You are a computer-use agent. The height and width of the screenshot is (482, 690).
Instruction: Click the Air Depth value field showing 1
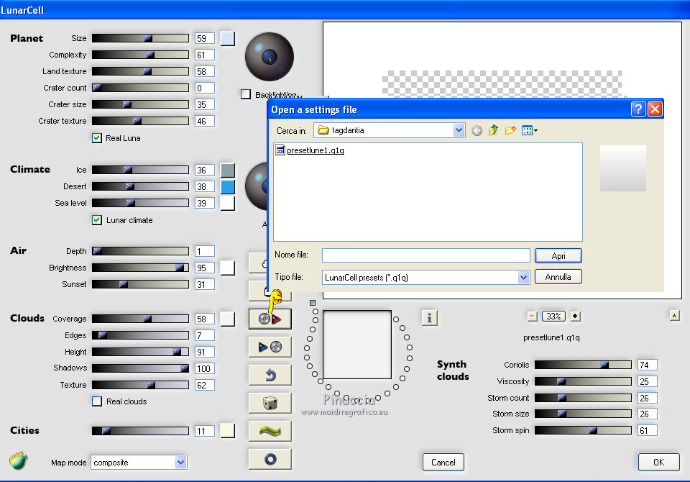205,251
